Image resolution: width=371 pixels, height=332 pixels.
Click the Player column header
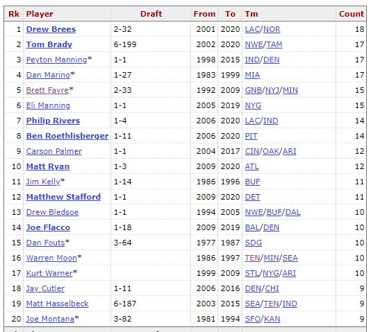pos(40,14)
